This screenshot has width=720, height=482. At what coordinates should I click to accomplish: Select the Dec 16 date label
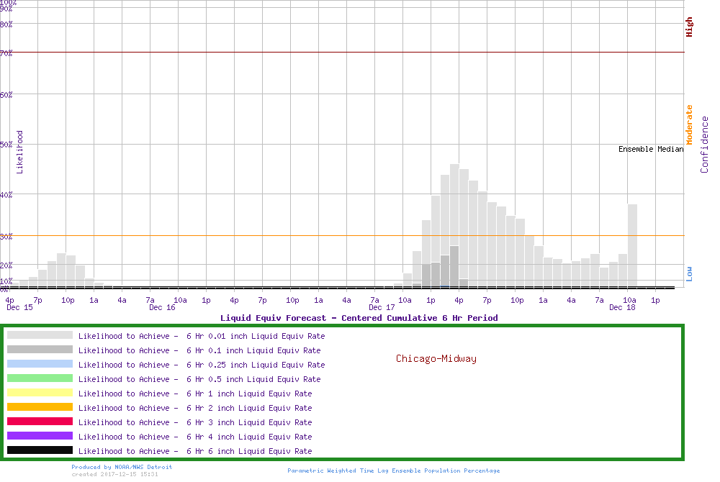[162, 308]
